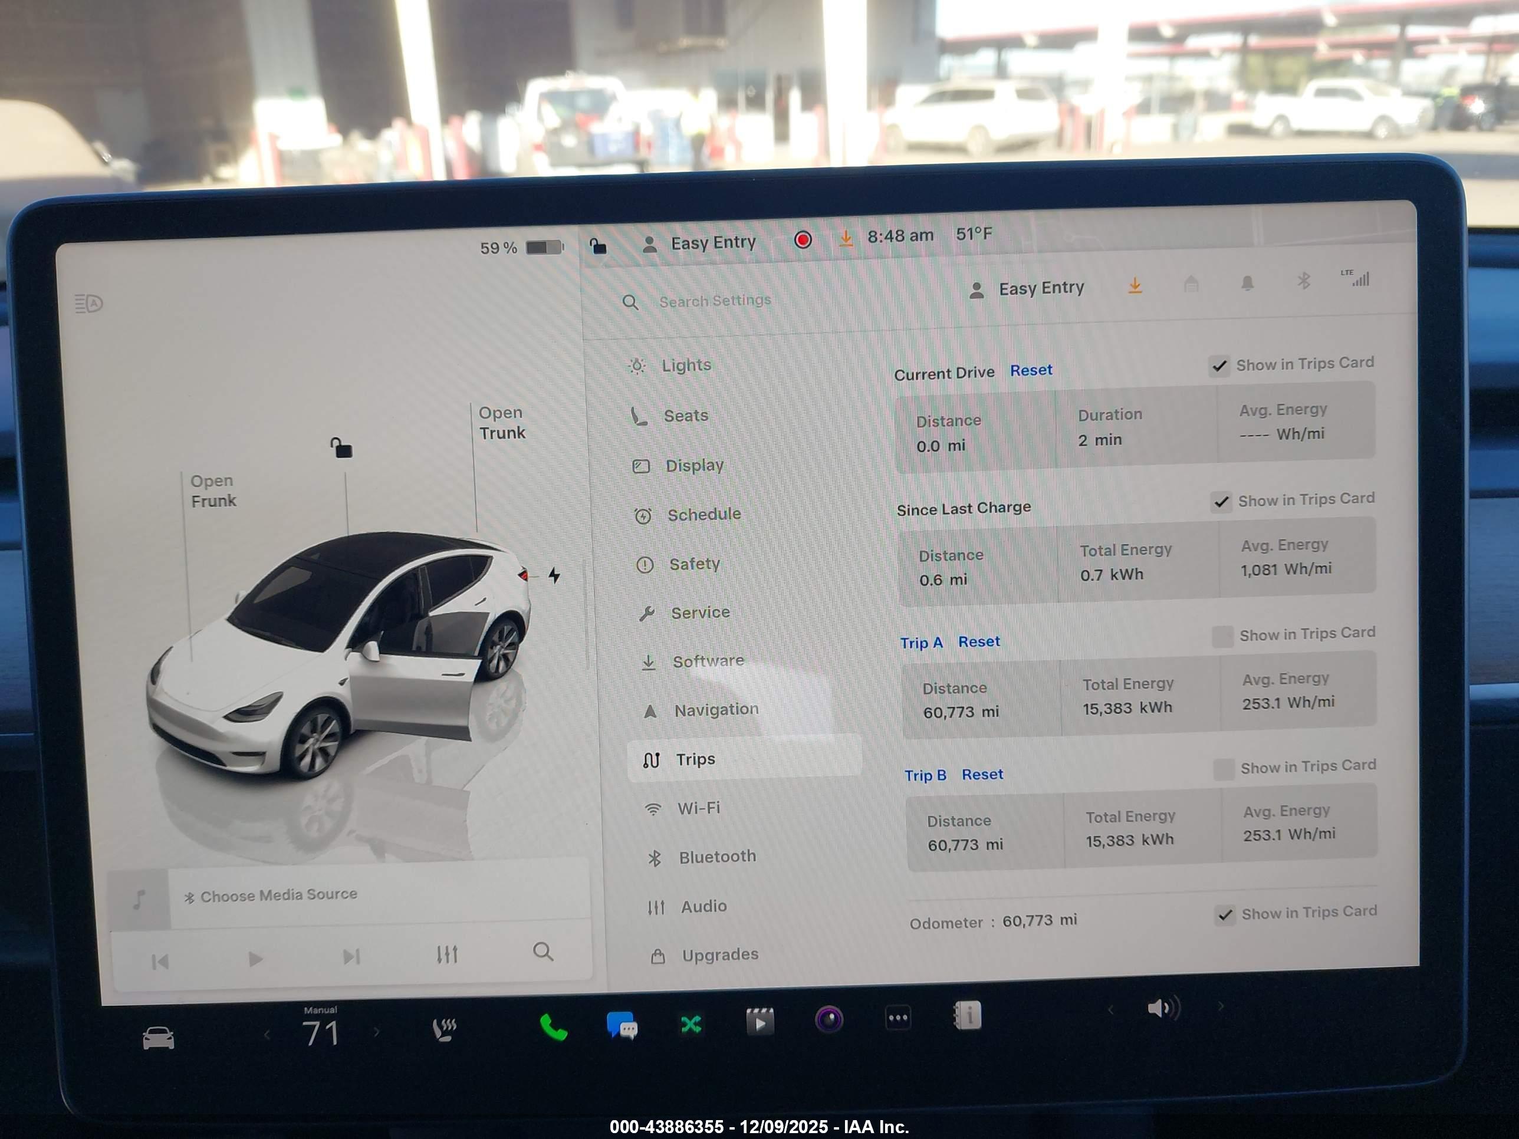Tap Open Trunk
This screenshot has height=1139, width=1519.
pos(502,423)
